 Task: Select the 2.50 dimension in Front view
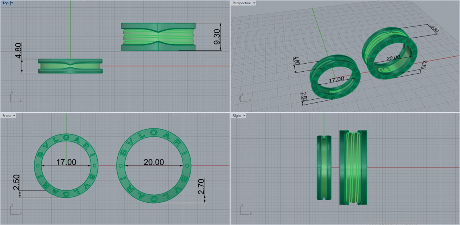coord(16,182)
